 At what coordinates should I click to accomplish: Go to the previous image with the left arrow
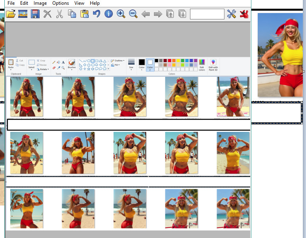click(146, 14)
